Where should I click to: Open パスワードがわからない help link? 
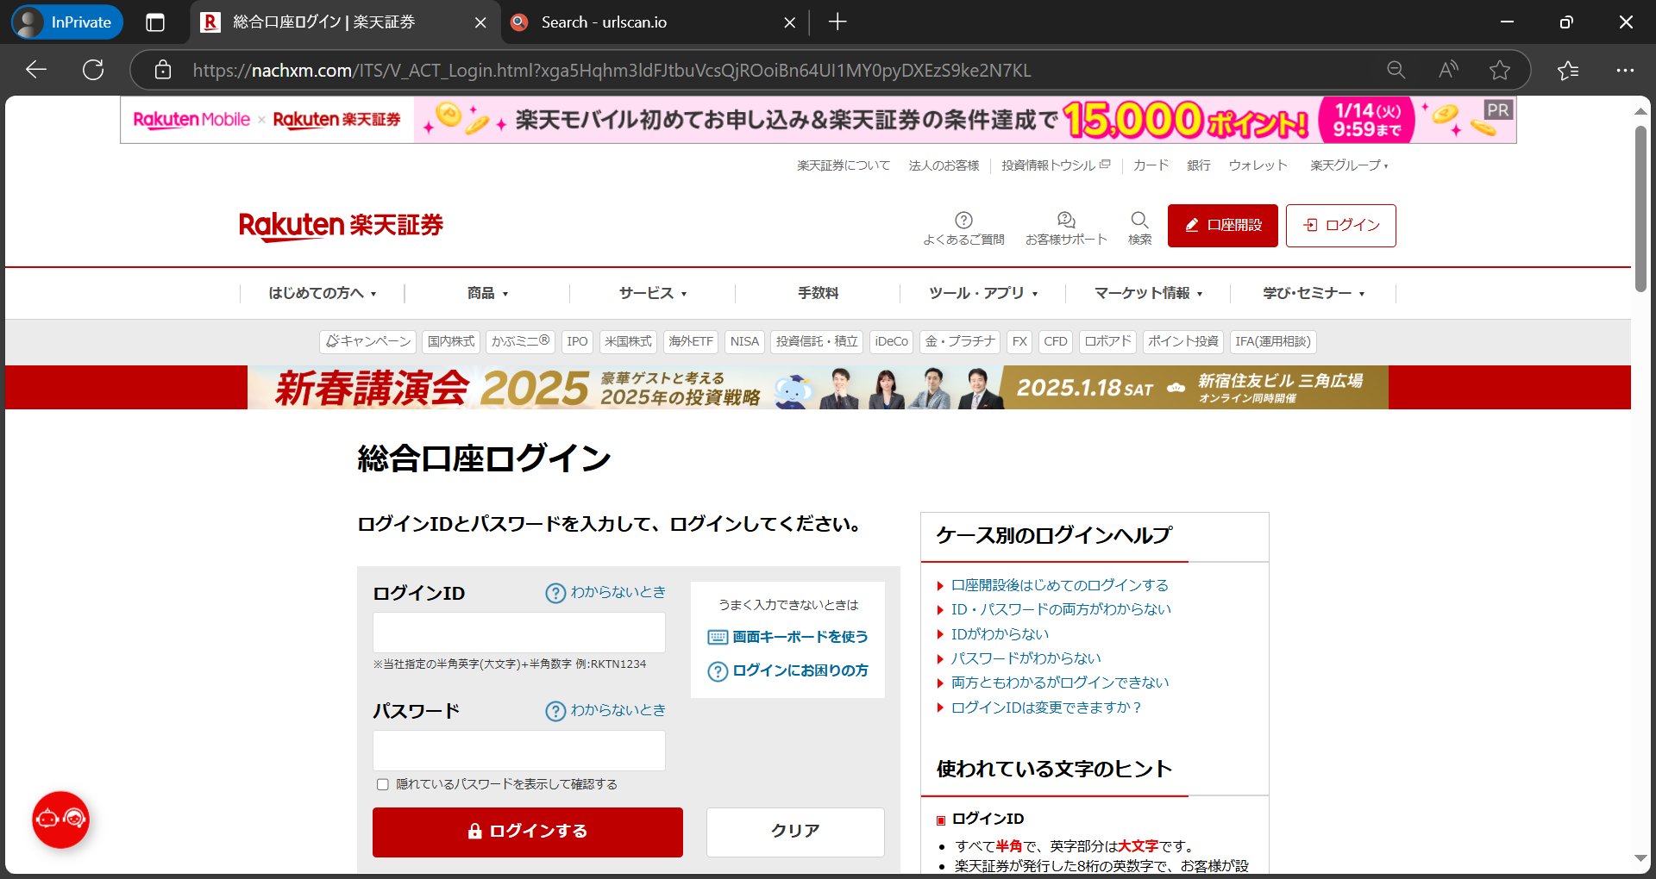click(1026, 658)
